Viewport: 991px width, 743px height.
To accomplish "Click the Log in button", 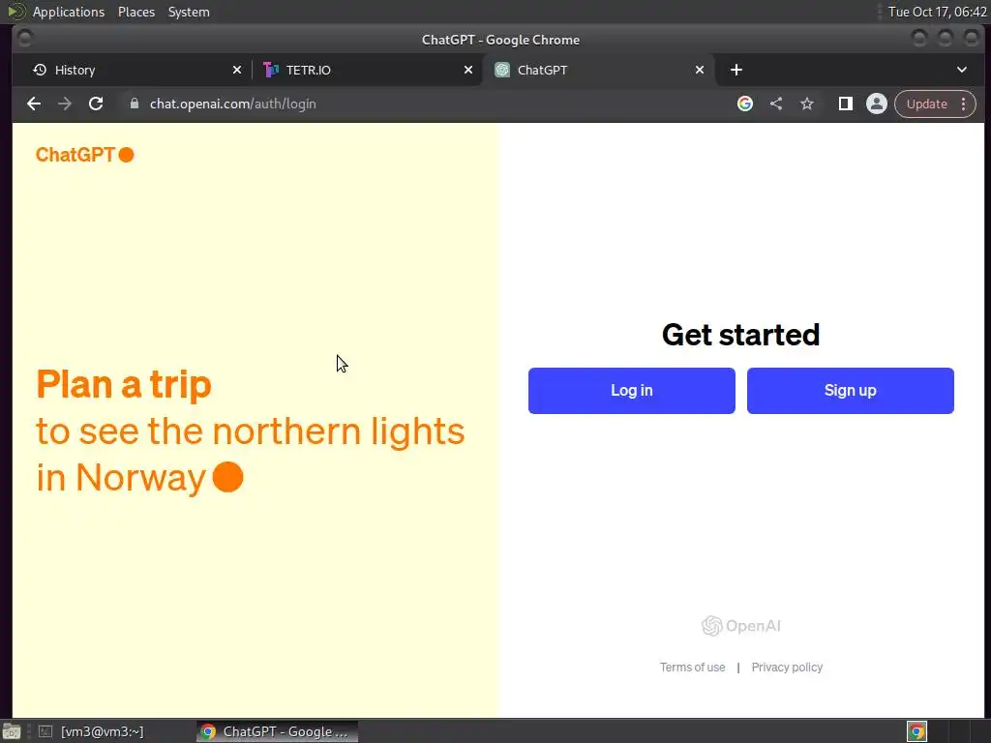I will click(x=631, y=391).
